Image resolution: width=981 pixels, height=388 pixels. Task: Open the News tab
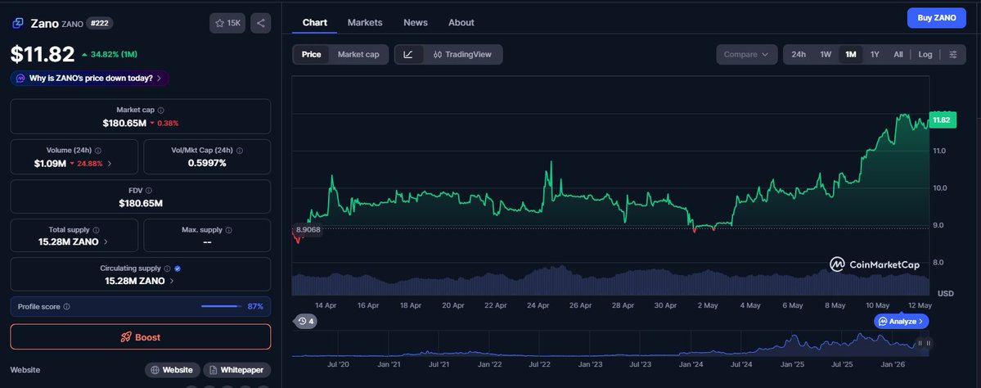click(416, 23)
